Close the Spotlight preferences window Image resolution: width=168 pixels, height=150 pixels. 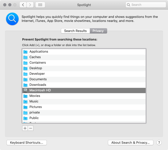pyautogui.click(x=5, y=5)
